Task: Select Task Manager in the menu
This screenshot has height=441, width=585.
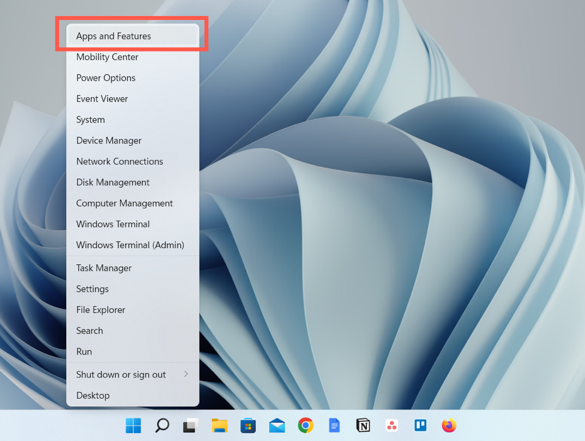Action: (x=104, y=268)
